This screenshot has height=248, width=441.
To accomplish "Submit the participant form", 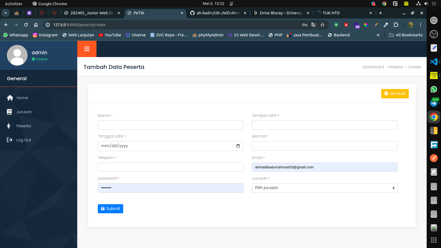I will (110, 209).
